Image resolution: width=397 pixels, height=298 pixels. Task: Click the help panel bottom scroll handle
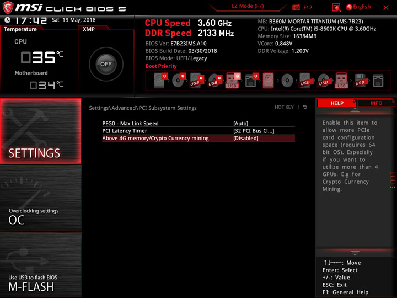355,253
